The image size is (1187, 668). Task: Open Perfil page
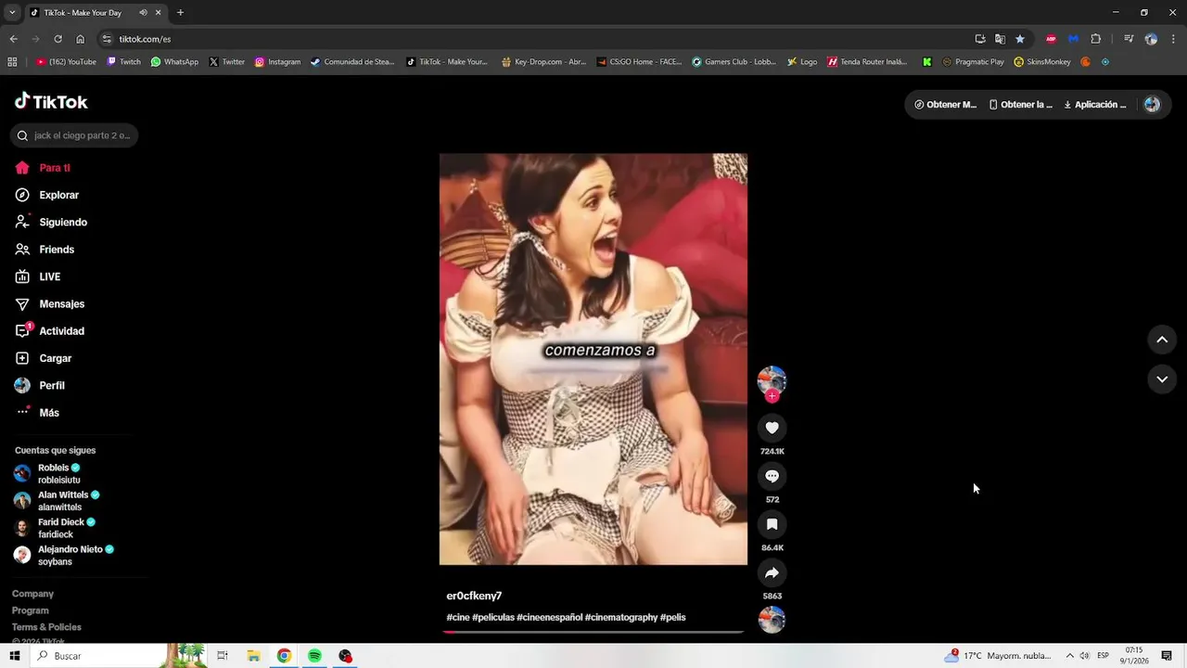pyautogui.click(x=40, y=385)
